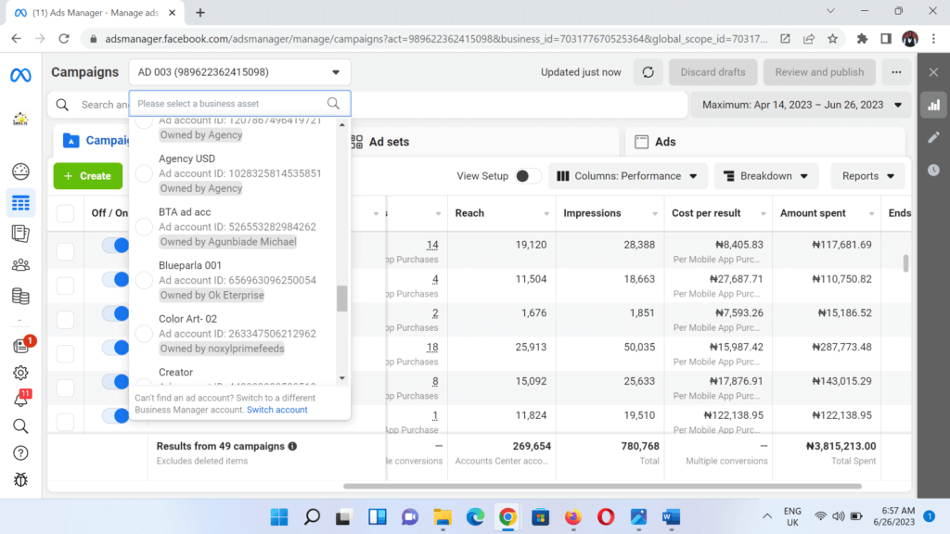Open notifications bell with 11 badge
Viewport: 950px width, 534px height.
[22, 399]
